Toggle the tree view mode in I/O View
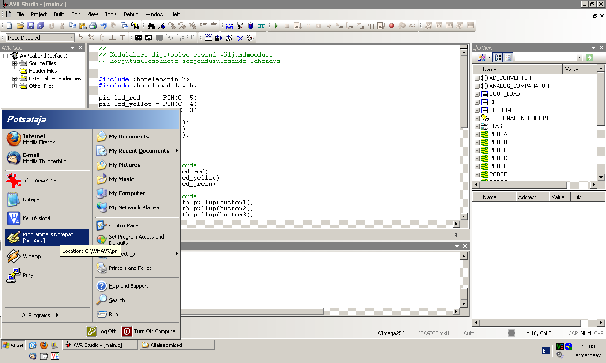Image resolution: width=606 pixels, height=363 pixels. pyautogui.click(x=498, y=58)
